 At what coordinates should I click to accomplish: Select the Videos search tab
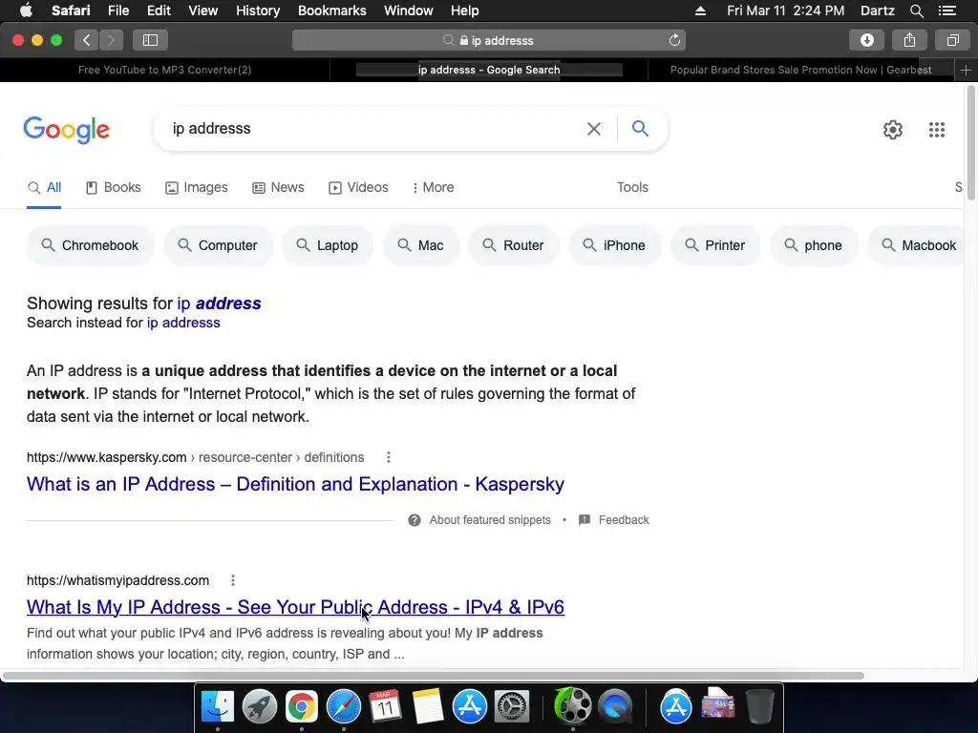coord(358,188)
